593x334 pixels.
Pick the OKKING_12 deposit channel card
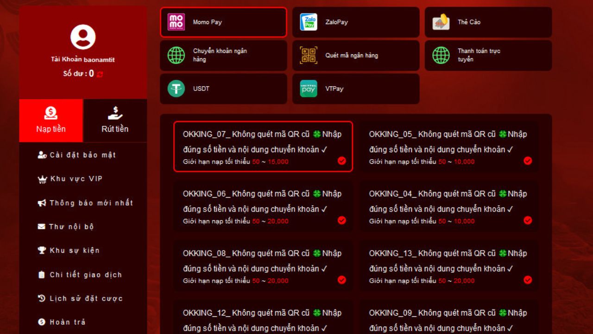(263, 317)
